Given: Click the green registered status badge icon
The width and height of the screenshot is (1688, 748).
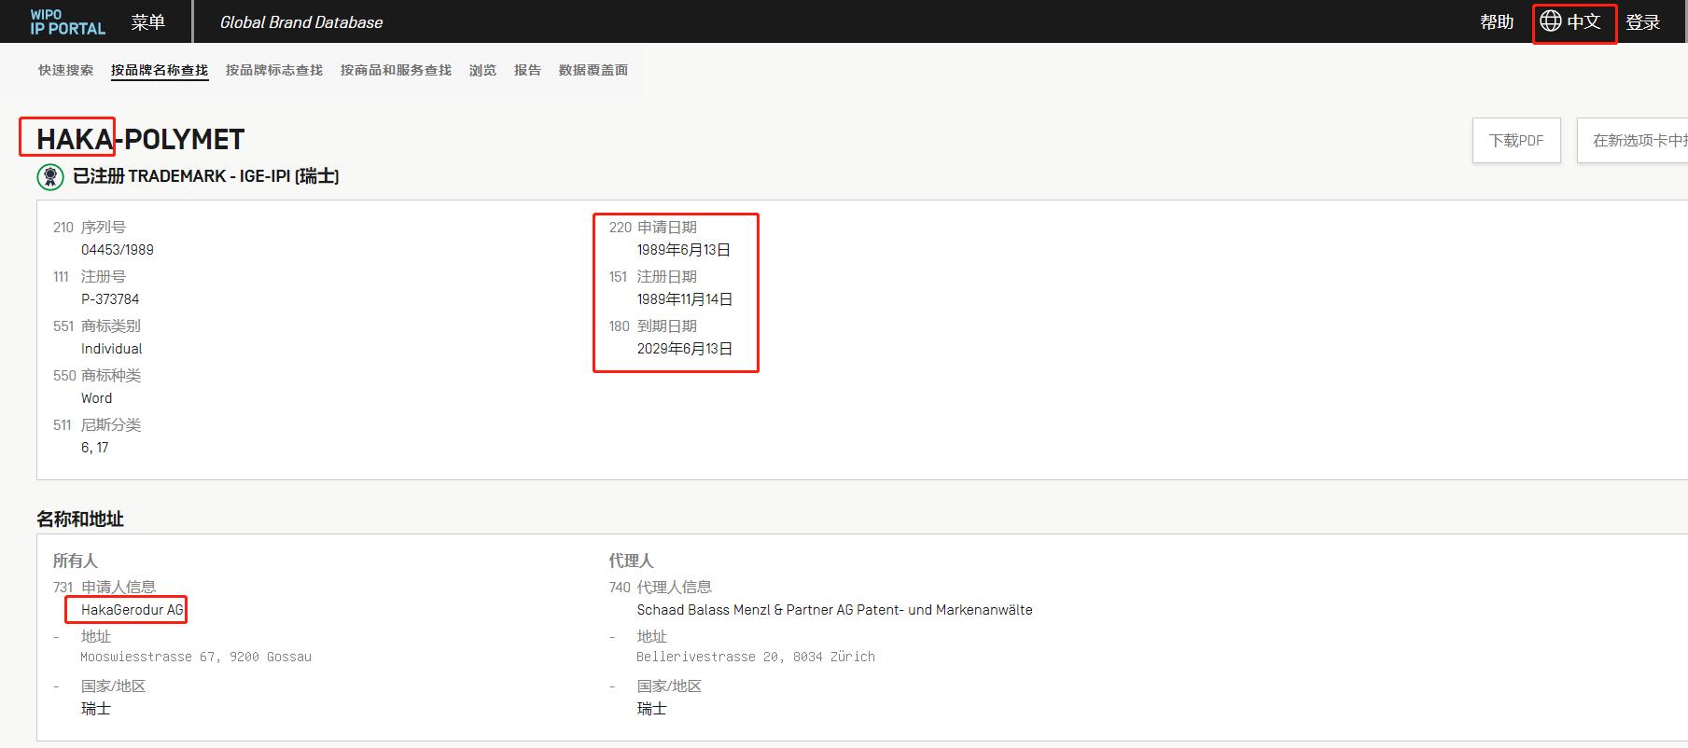Looking at the screenshot, I should pyautogui.click(x=50, y=176).
